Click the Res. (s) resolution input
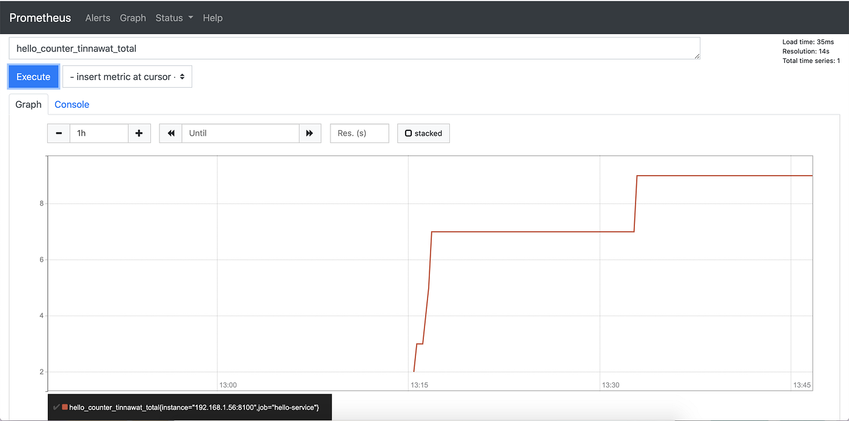This screenshot has width=849, height=421. coord(359,133)
